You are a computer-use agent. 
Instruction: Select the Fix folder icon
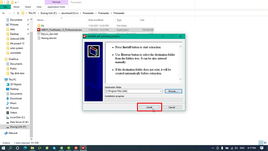pos(39,26)
